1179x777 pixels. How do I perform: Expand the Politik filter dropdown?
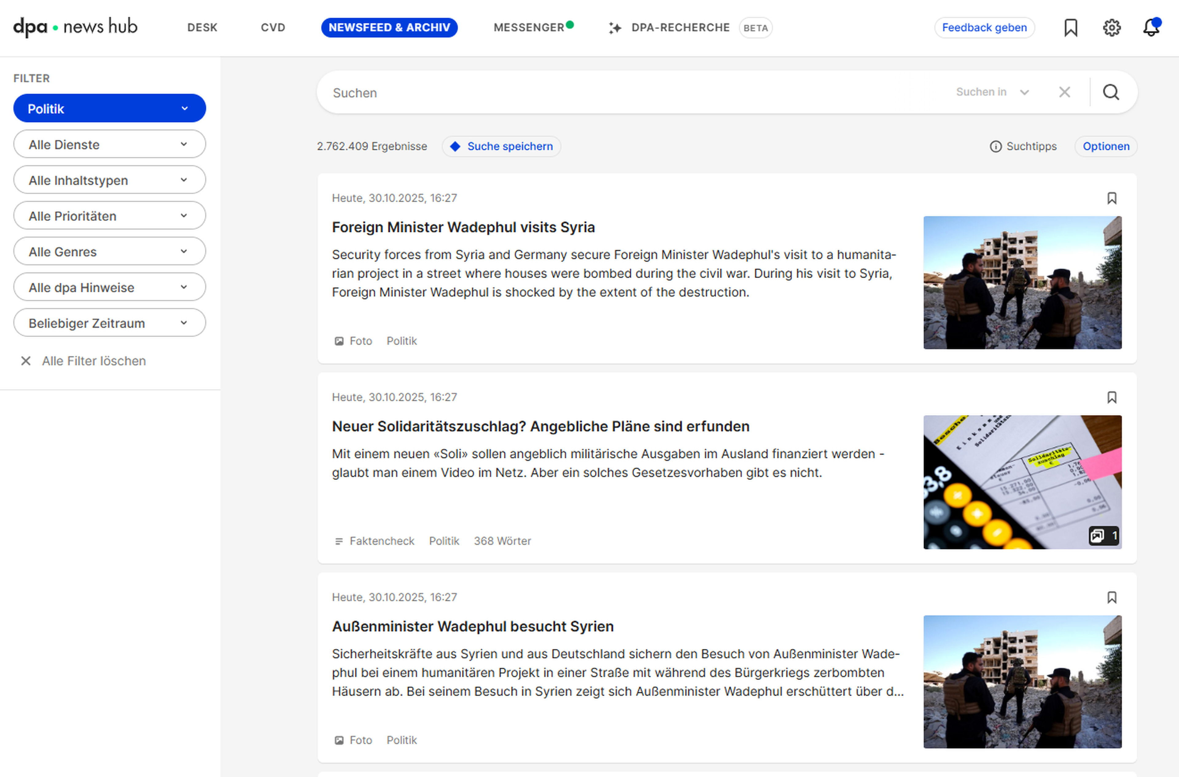coord(110,108)
